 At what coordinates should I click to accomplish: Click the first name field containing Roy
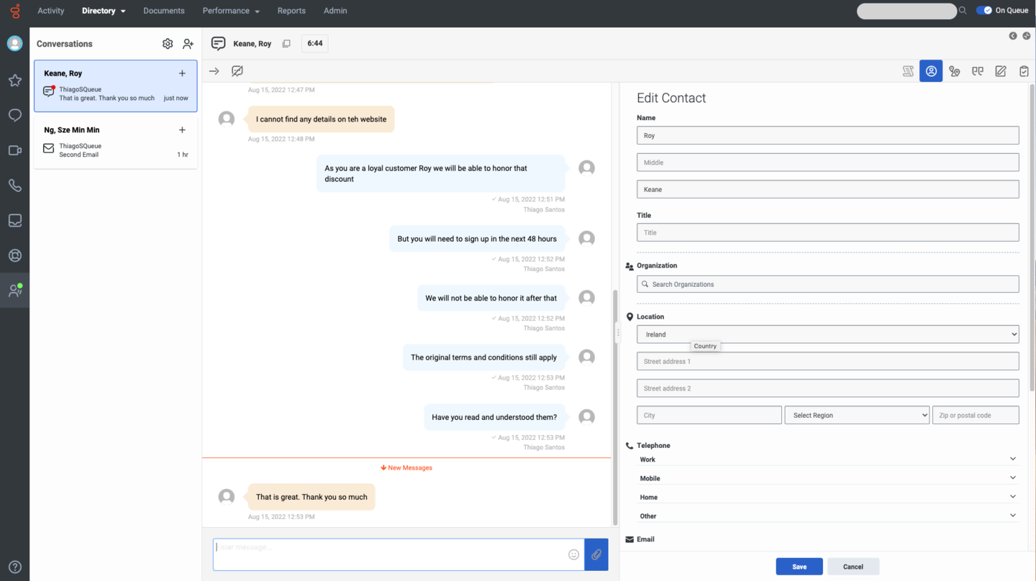click(x=827, y=135)
